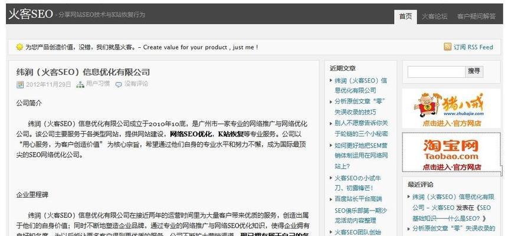
Task: Click the calendar icon beside 2012年11月29日
Action: point(20,84)
